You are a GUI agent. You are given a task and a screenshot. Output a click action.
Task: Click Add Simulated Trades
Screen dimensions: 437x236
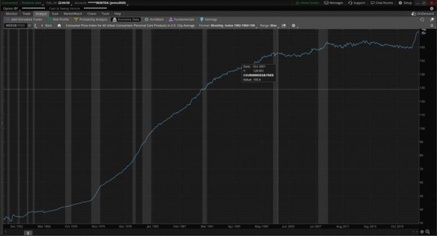pyautogui.click(x=24, y=19)
